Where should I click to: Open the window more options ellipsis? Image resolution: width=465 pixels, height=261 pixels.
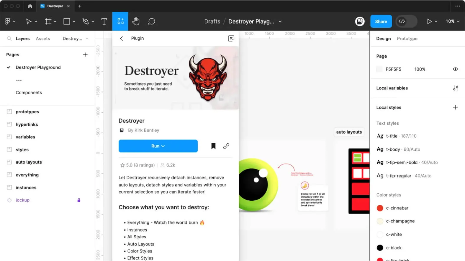coord(458,6)
